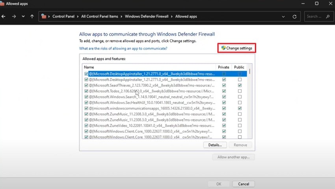Uncheck name checkbox of highlighted DesktopAppInstaller row
This screenshot has height=189, width=335.
(x=86, y=74)
